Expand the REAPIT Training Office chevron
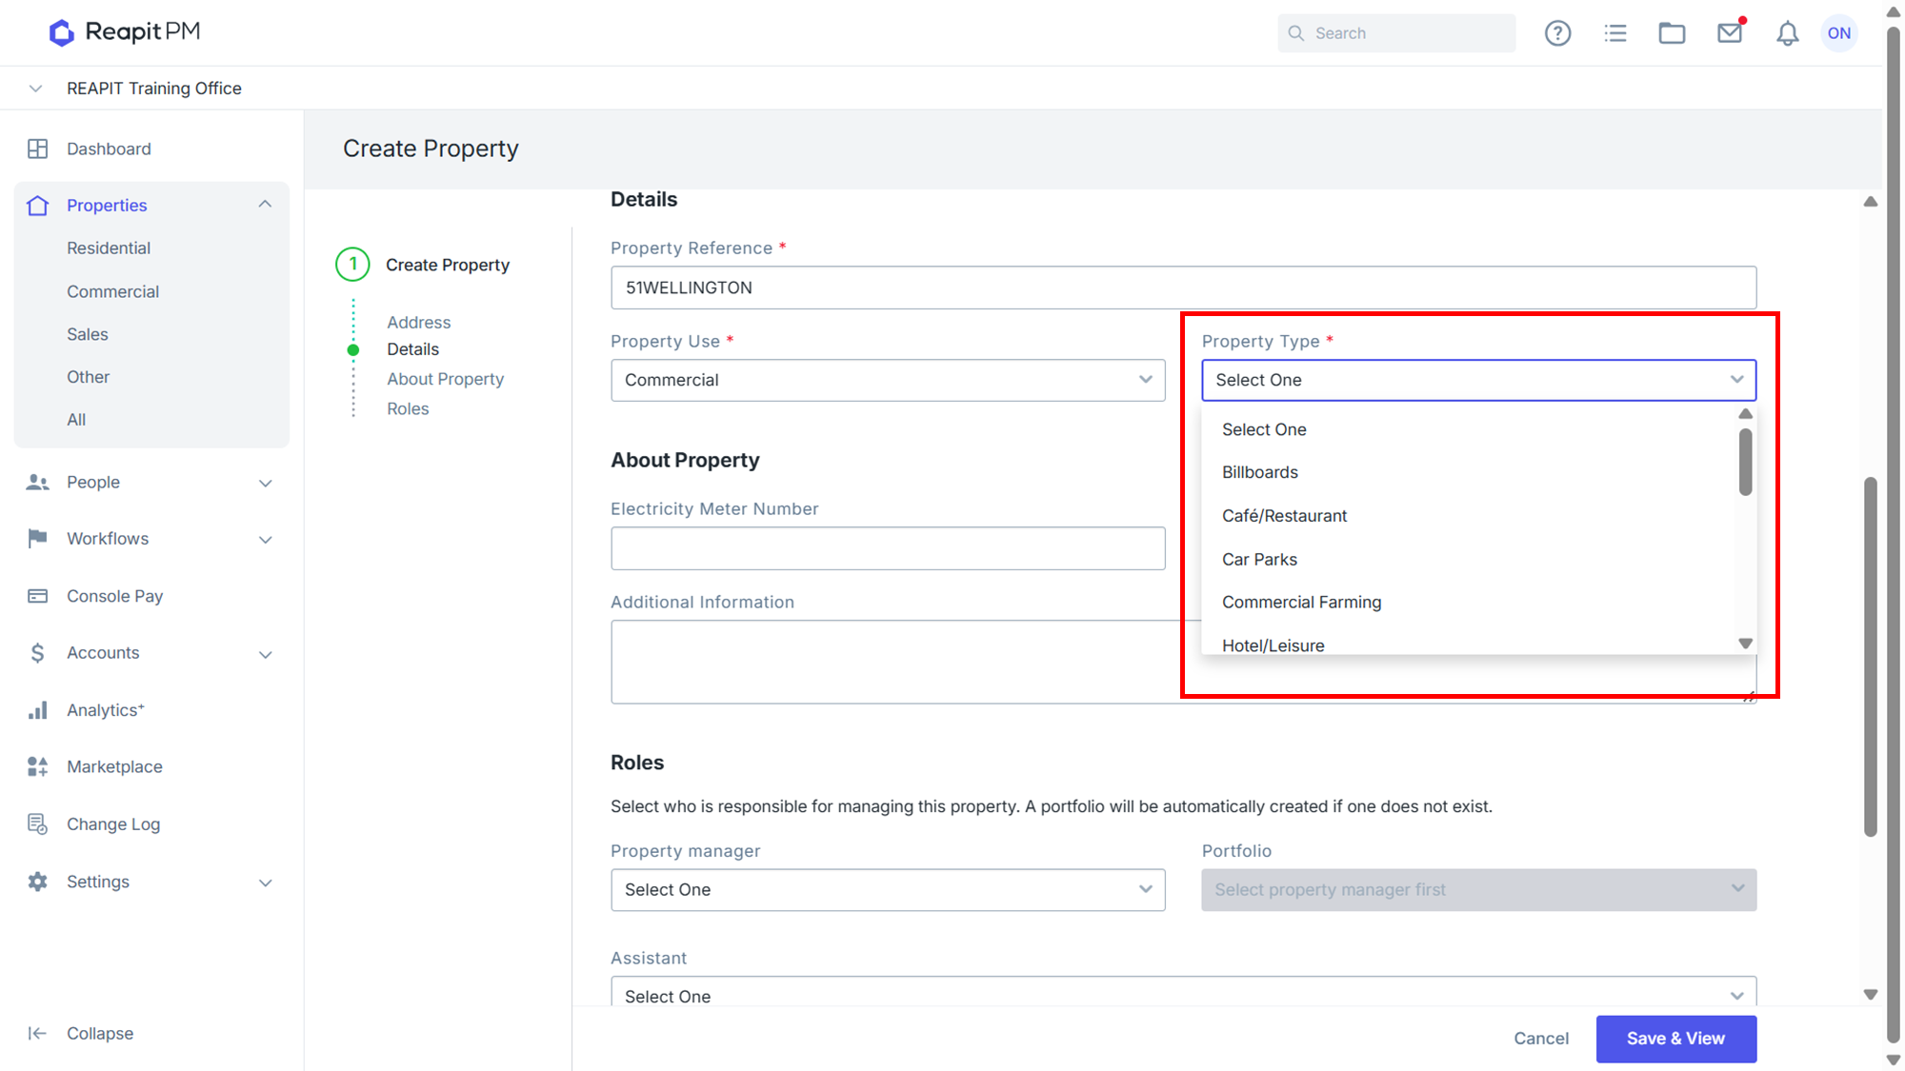Image resolution: width=1905 pixels, height=1071 pixels. click(x=35, y=89)
